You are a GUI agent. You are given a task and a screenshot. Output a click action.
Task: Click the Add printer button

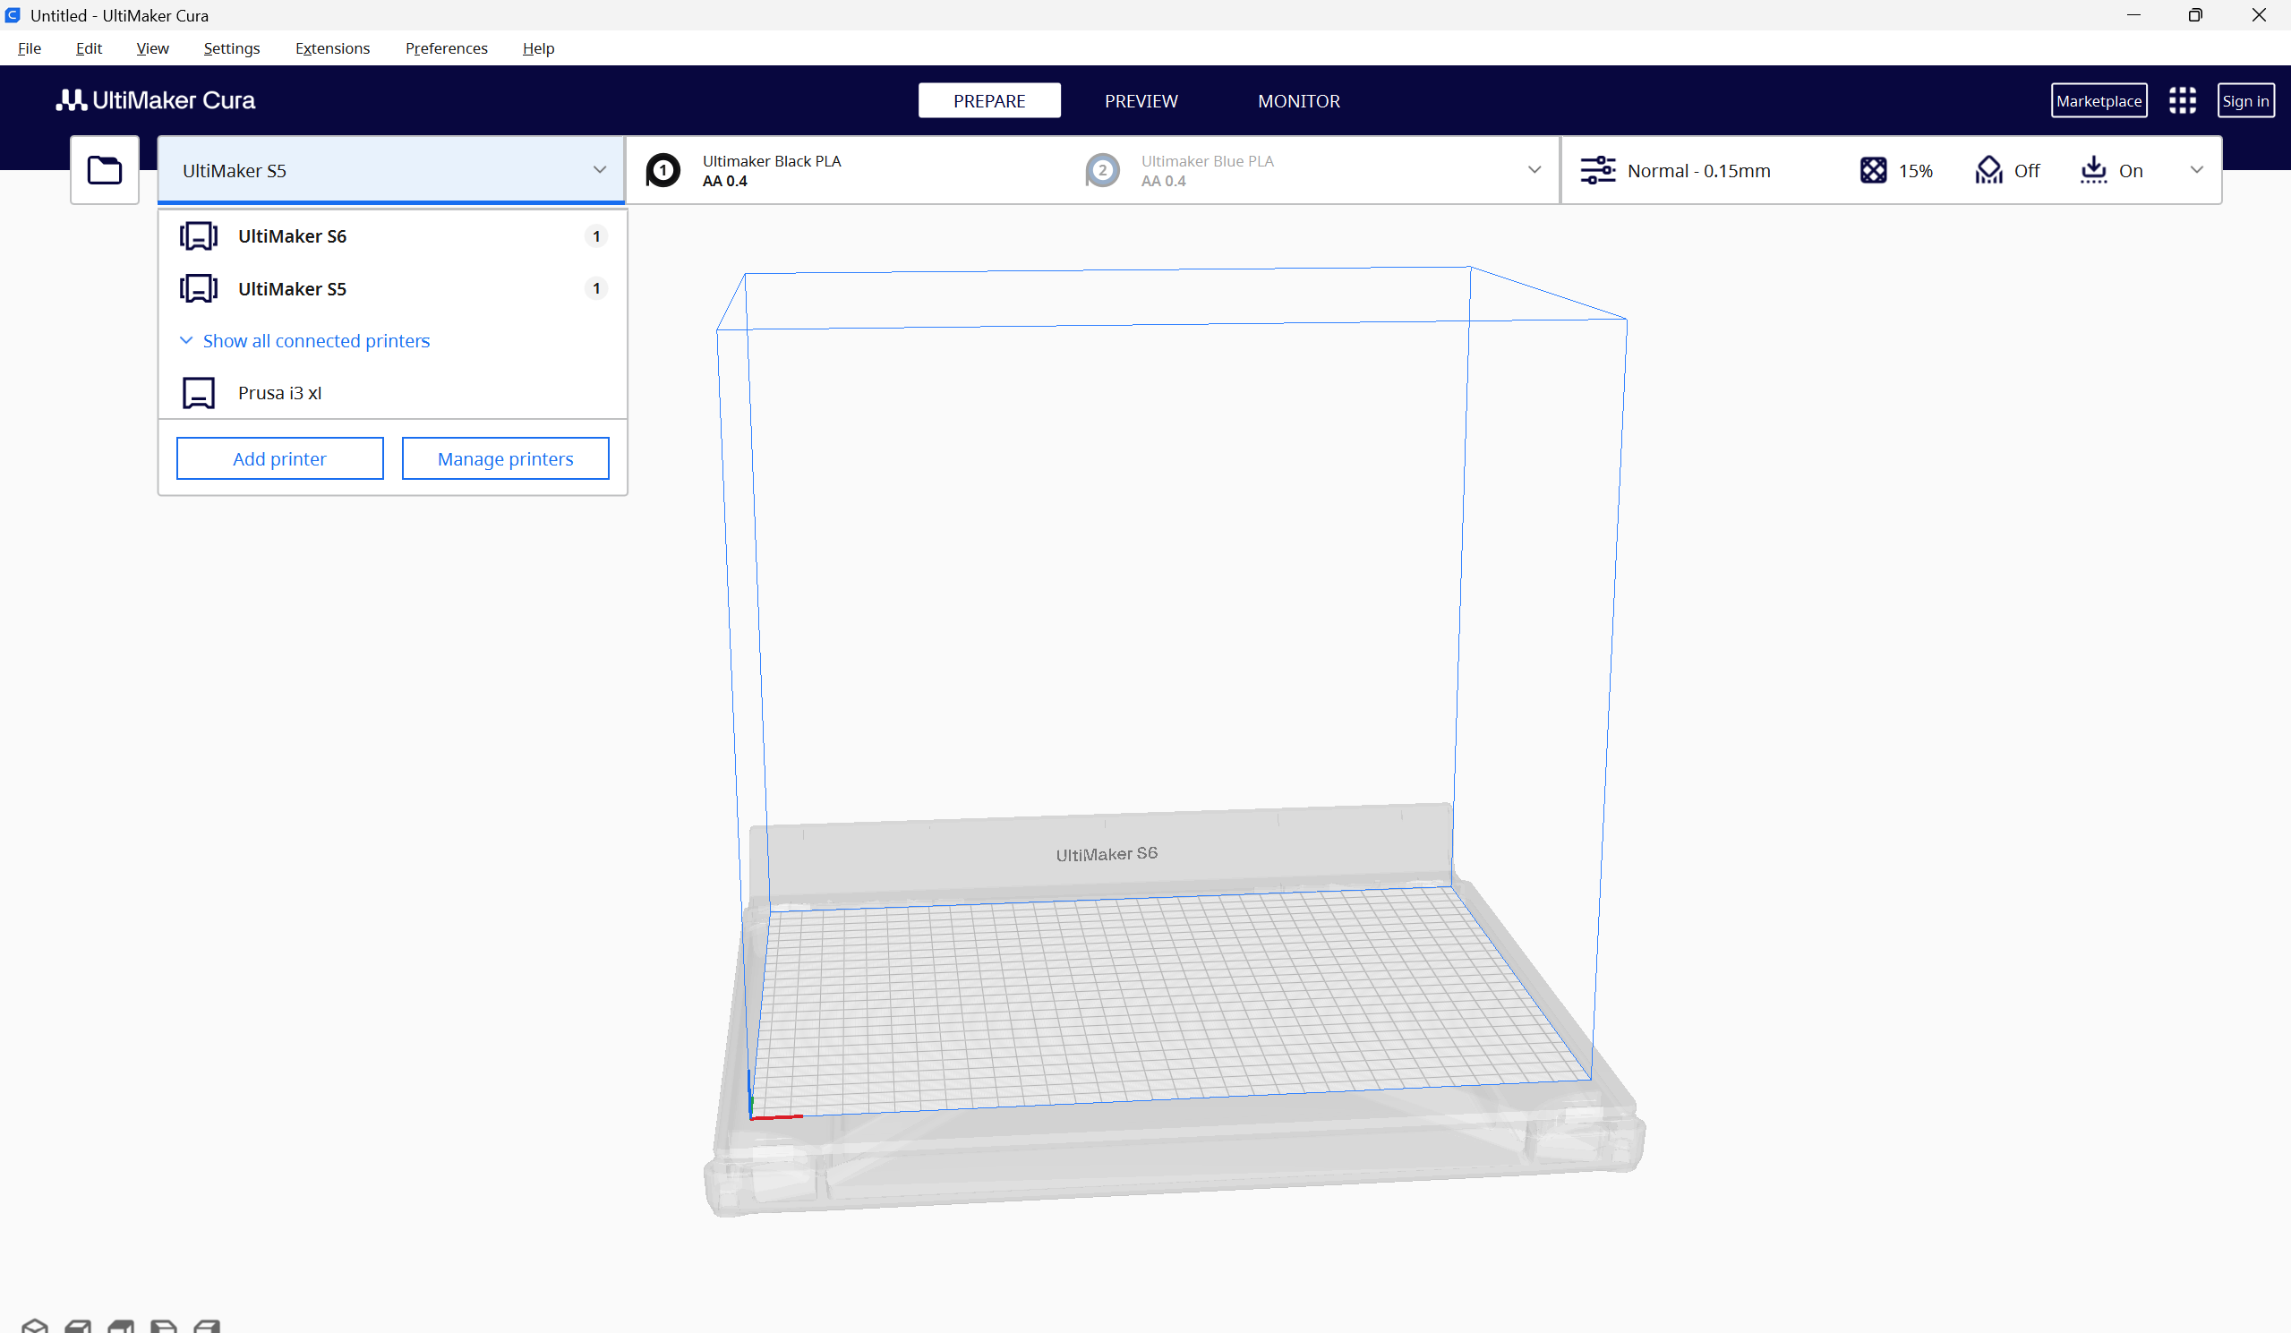click(280, 458)
